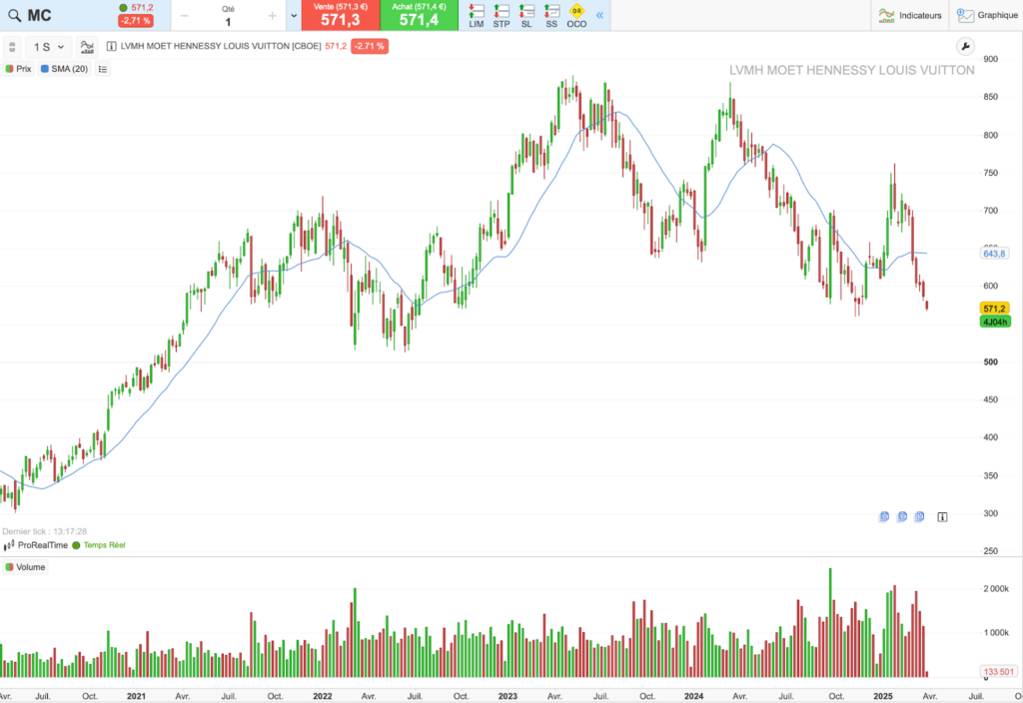Open chart settings with the wrench icon
This screenshot has width=1023, height=703.
pyautogui.click(x=965, y=46)
